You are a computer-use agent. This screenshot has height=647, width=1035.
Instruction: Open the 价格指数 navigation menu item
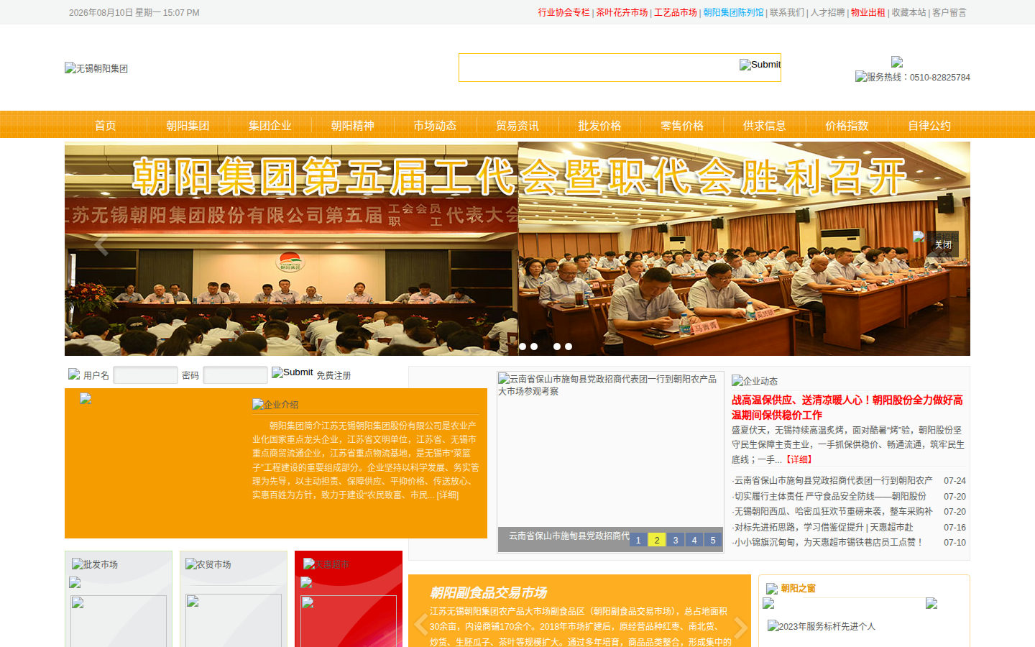tap(847, 125)
